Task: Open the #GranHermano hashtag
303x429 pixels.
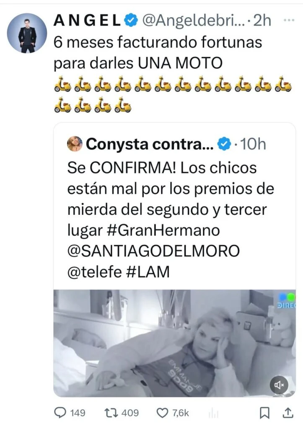Action: pos(163,230)
